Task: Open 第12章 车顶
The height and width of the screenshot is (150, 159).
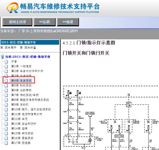Action: pyautogui.click(x=19, y=119)
